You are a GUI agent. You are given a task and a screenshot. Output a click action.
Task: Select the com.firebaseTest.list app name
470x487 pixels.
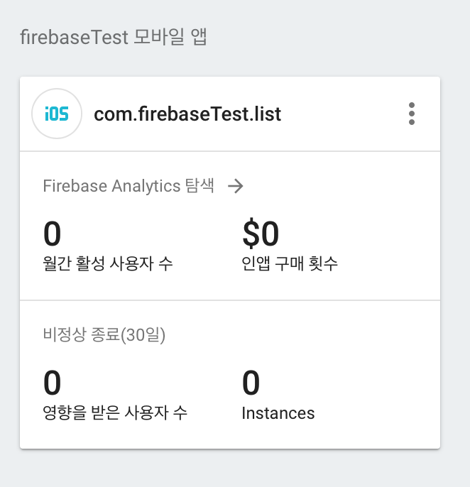tap(187, 114)
